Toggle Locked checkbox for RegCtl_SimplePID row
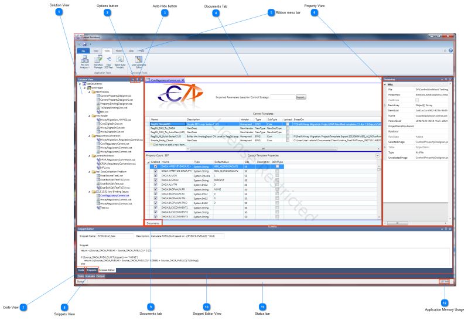468x320 pixels. 288,124
